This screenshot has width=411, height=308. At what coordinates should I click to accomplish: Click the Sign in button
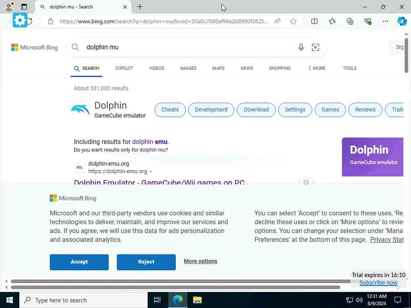coord(397,47)
